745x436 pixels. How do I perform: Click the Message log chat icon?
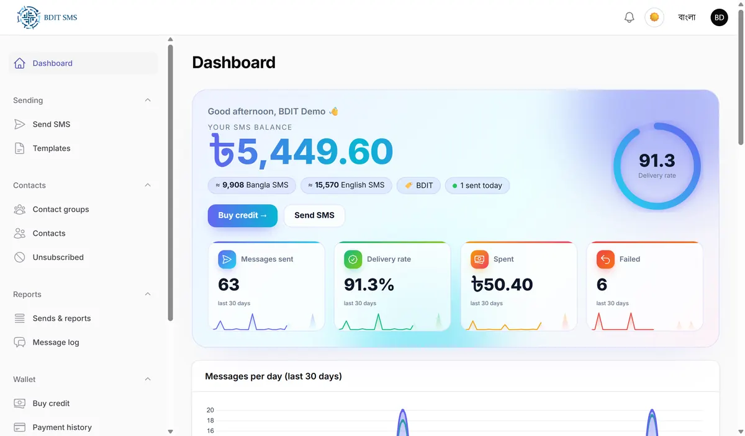[x=20, y=342]
